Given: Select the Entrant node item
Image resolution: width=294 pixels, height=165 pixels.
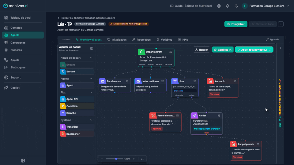Looking at the screenshot, I should 77,65.
